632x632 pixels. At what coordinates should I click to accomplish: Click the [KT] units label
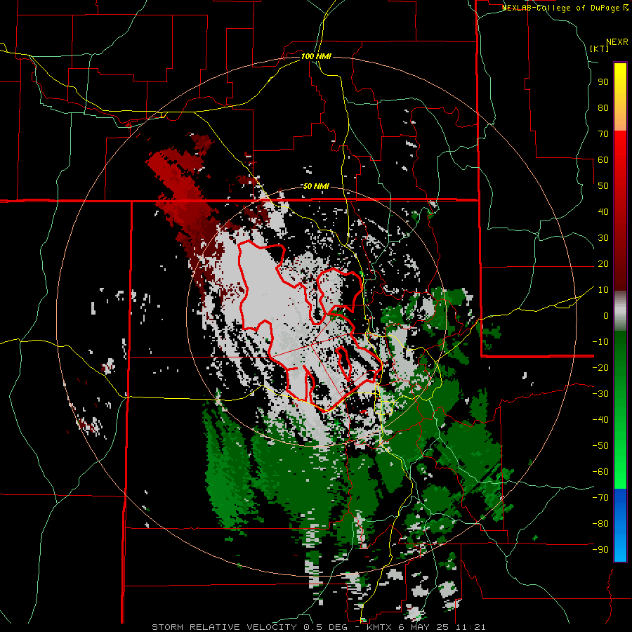(x=600, y=48)
